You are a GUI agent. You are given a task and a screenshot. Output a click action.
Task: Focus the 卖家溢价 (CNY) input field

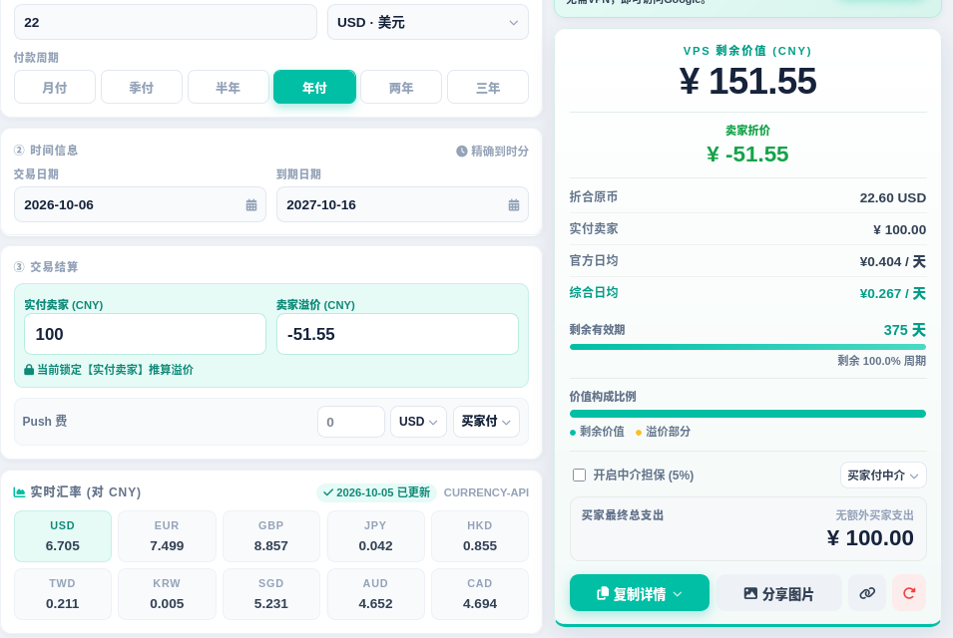coord(397,334)
